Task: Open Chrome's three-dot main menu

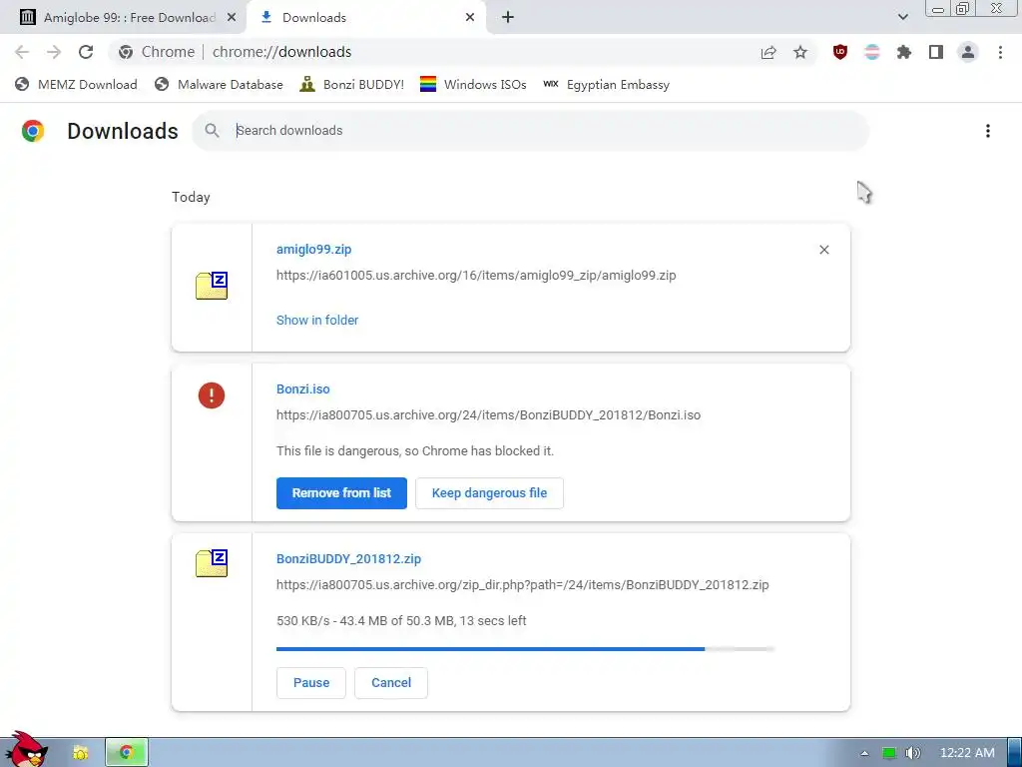Action: tap(1000, 52)
